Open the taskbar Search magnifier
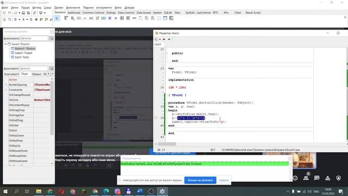Screen dimensions: 348x196 (x=16, y=191)
